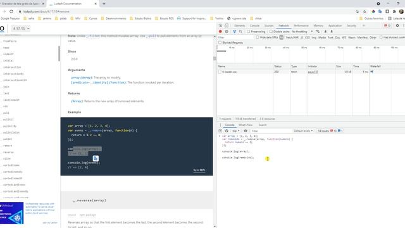405x228 pixels.
Task: Tick the Blocked Requests checkbox
Action: tap(220, 42)
